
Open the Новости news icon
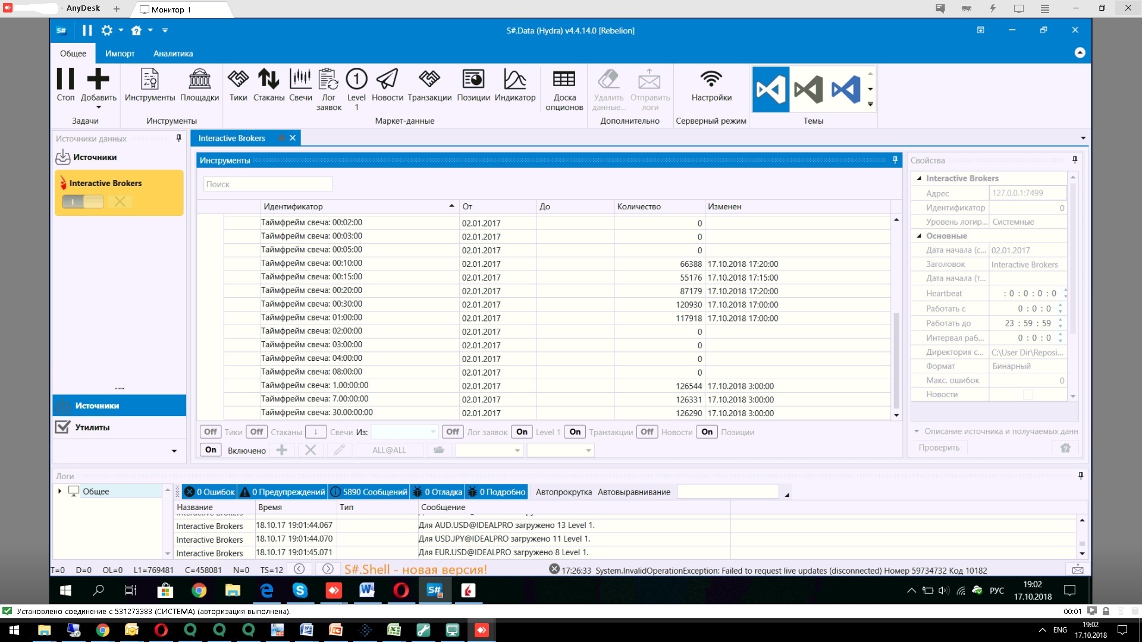[387, 79]
